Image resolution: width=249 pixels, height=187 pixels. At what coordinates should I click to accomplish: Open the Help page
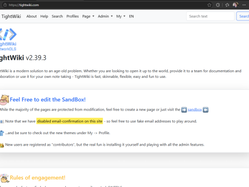(x=44, y=16)
